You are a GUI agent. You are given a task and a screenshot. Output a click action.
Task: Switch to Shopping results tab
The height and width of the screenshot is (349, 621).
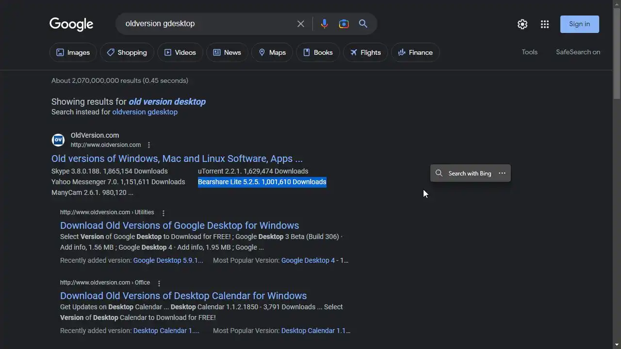click(127, 52)
